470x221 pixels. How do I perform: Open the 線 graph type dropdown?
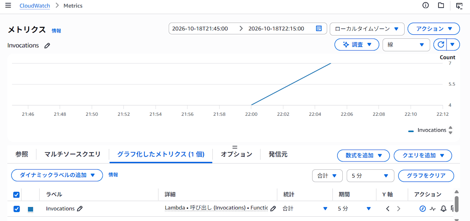[x=406, y=45]
